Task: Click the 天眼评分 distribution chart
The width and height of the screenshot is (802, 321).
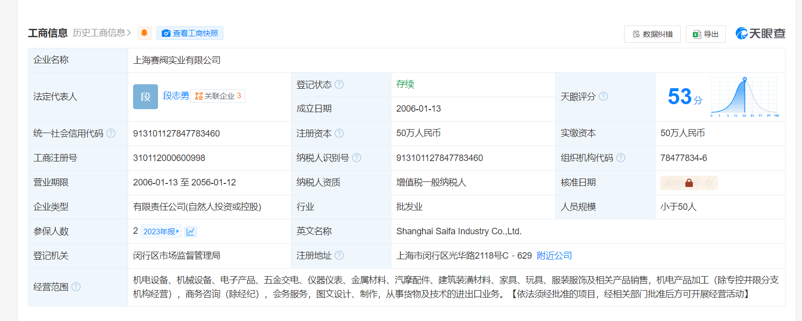Action: pos(745,97)
